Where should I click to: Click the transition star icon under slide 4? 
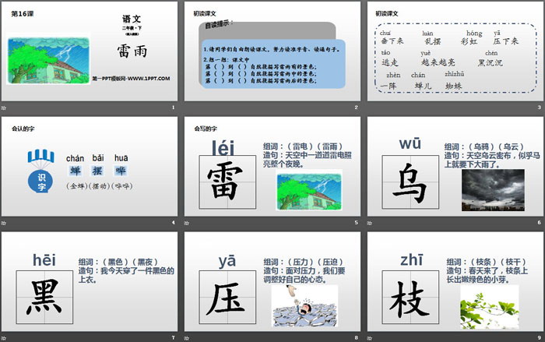3,223
